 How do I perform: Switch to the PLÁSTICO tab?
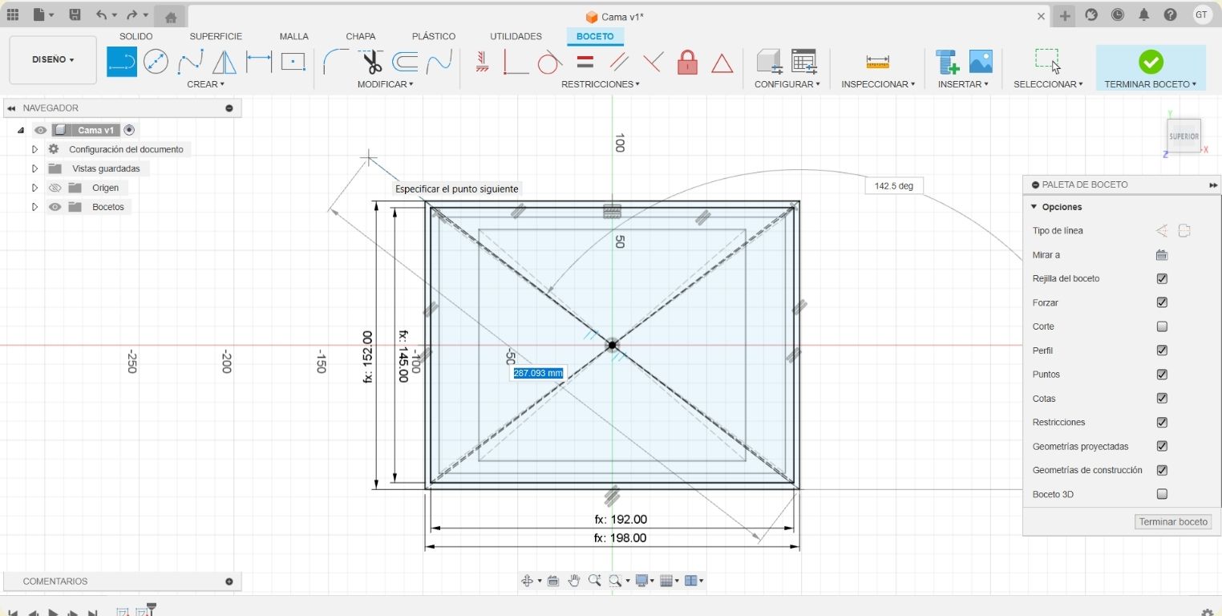tap(434, 36)
